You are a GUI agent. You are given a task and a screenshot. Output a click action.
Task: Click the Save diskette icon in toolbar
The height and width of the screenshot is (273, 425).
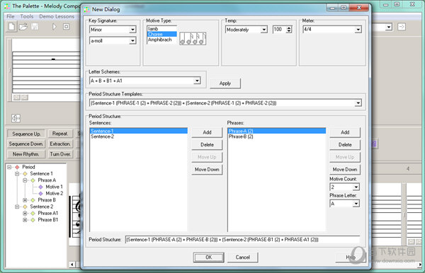point(35,26)
